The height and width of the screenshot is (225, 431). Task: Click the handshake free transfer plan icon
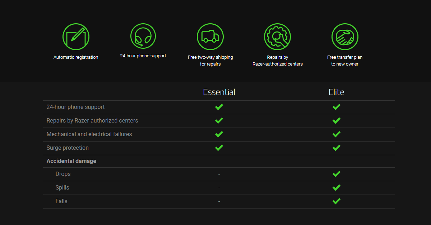pos(345,37)
